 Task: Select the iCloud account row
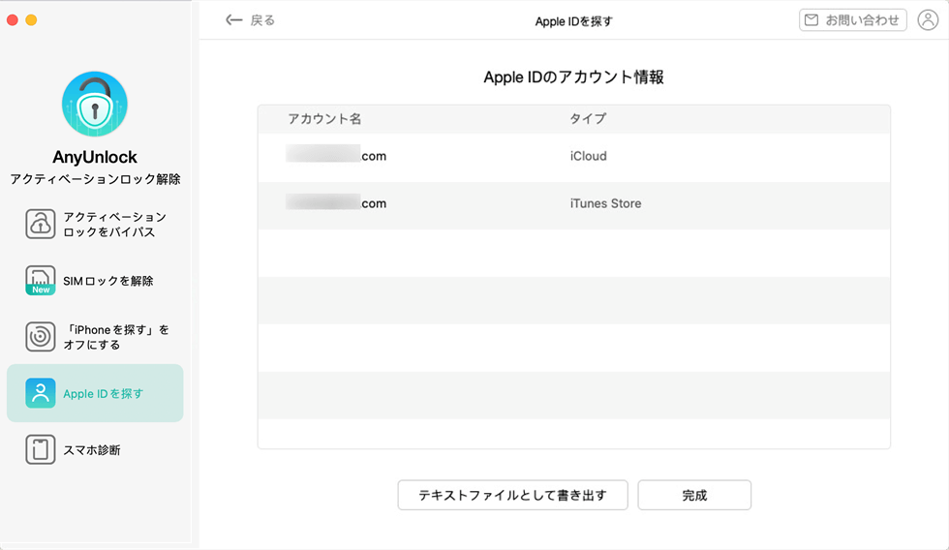click(x=573, y=156)
